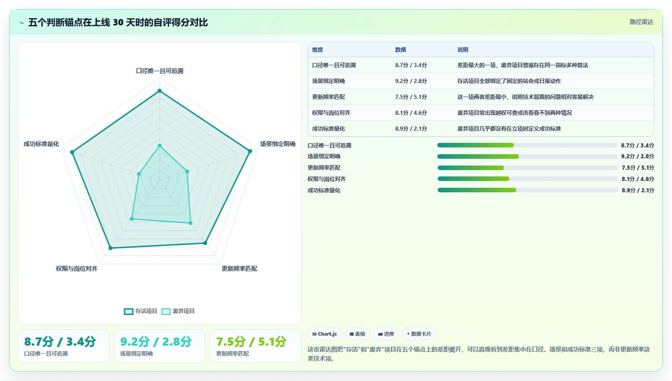This screenshot has width=672, height=381.
Task: Click the 数据卡片 chip
Action: click(419, 334)
